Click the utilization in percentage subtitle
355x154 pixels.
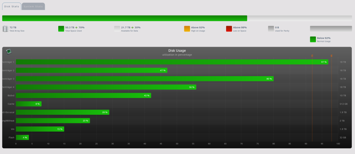(x=177, y=55)
